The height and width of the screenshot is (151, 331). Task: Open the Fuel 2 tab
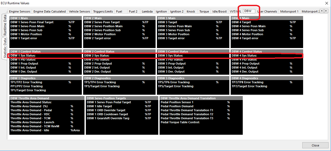pyautogui.click(x=133, y=11)
